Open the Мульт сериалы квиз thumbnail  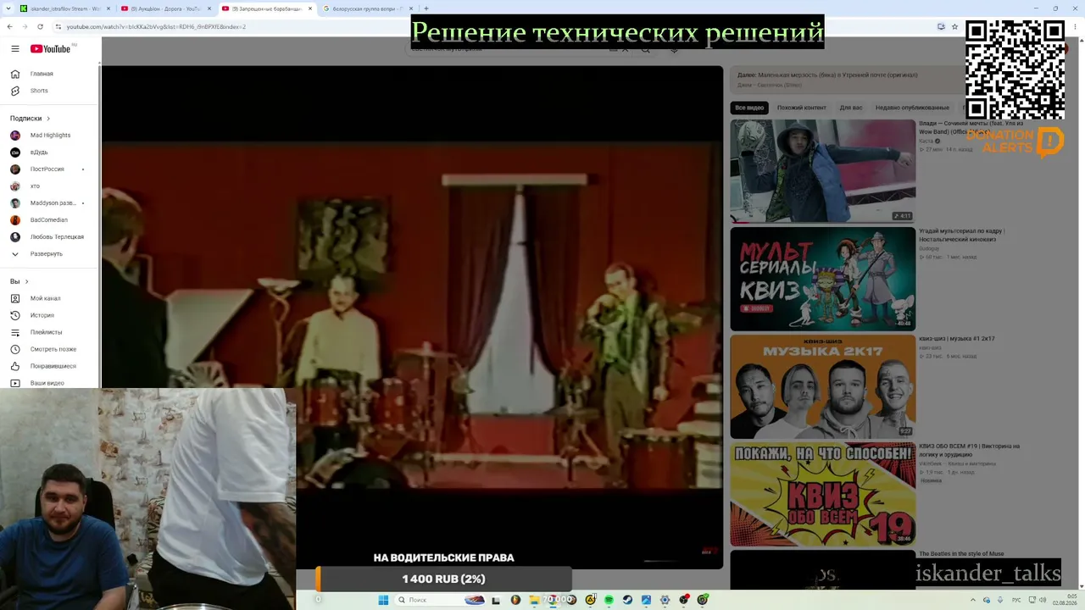point(823,279)
